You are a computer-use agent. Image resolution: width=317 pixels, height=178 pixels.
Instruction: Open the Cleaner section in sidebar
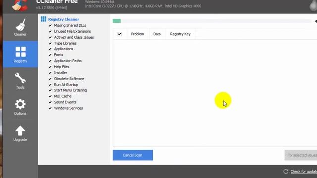20,27
